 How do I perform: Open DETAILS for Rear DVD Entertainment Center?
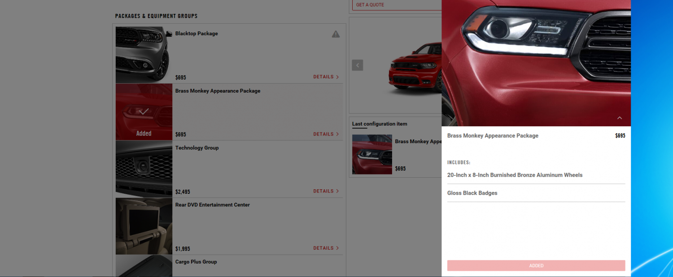326,248
